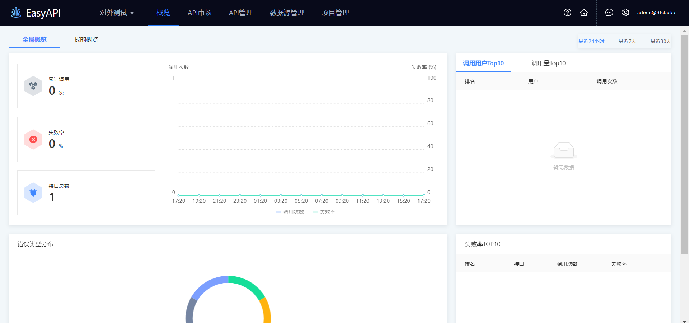Click the orange segment of donut chart

point(266,310)
